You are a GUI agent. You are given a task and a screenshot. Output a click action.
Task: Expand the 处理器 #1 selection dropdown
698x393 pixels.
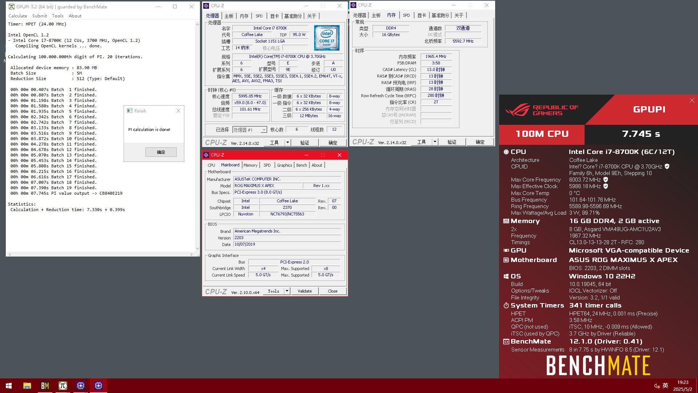click(x=264, y=130)
